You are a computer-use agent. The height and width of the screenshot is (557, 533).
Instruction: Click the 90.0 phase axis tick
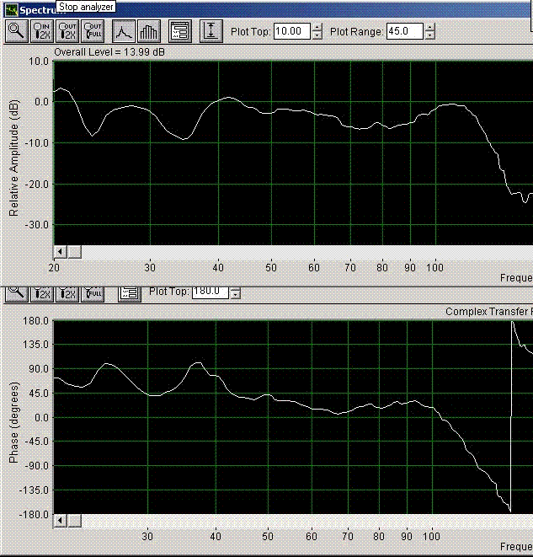tap(39, 369)
